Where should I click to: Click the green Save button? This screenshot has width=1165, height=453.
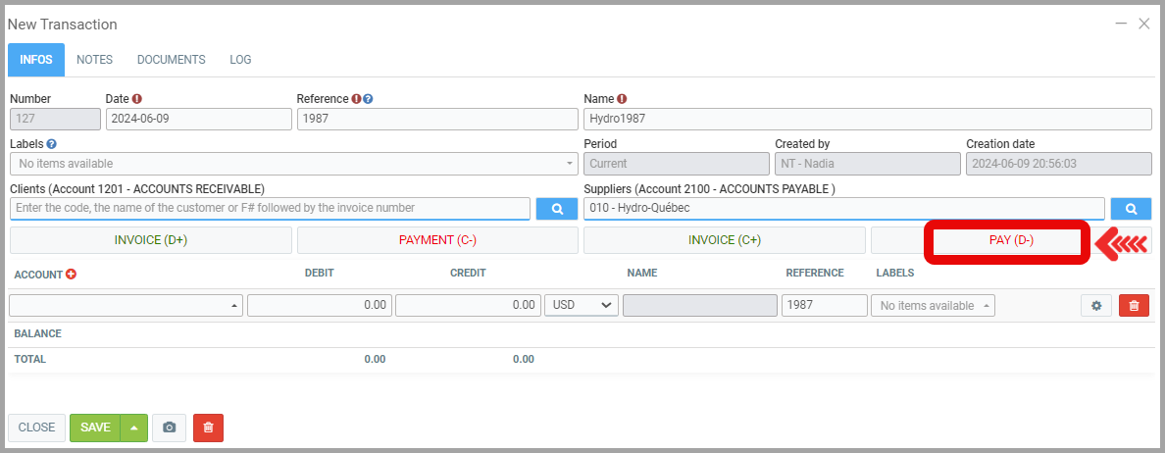95,428
